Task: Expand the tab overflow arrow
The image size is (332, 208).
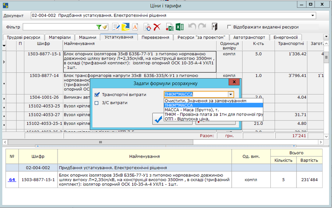Action: click(x=326, y=36)
